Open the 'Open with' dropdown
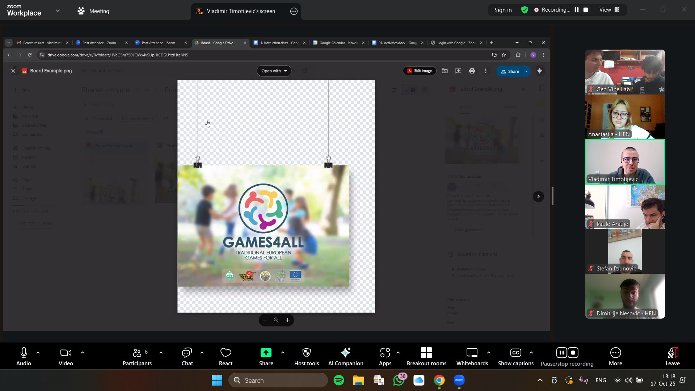The height and width of the screenshot is (391, 695). pyautogui.click(x=274, y=71)
